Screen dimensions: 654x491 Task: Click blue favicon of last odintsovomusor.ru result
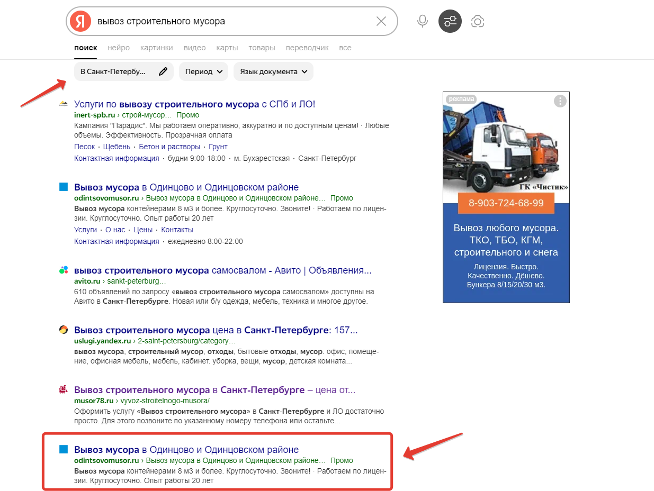tap(64, 449)
